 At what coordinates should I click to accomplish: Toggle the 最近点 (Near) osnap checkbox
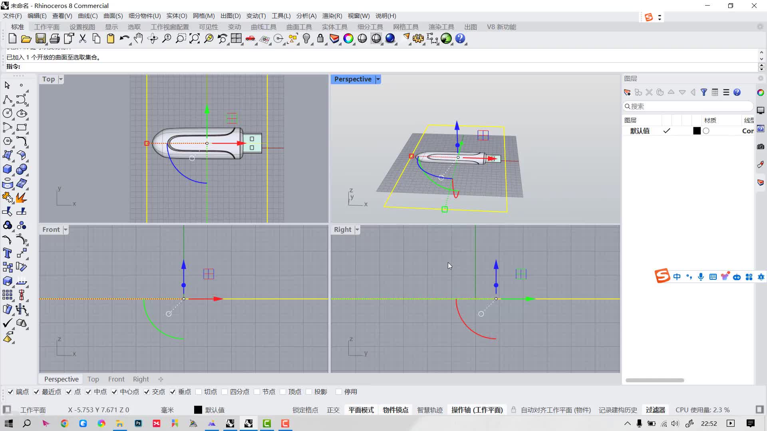[36, 392]
